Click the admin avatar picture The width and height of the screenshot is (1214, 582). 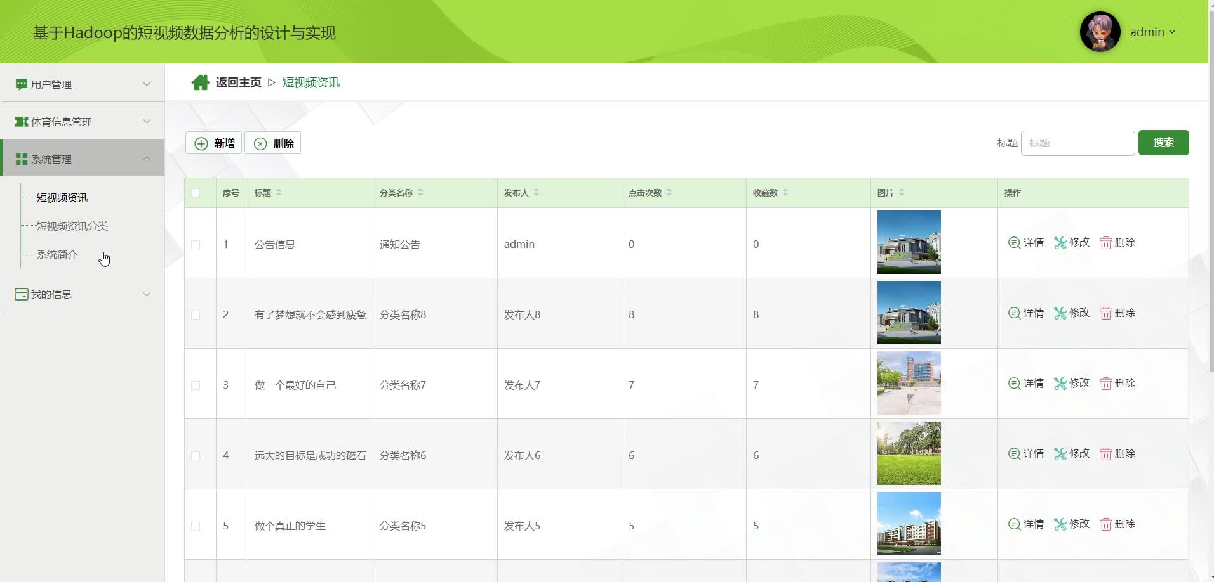[1100, 32]
